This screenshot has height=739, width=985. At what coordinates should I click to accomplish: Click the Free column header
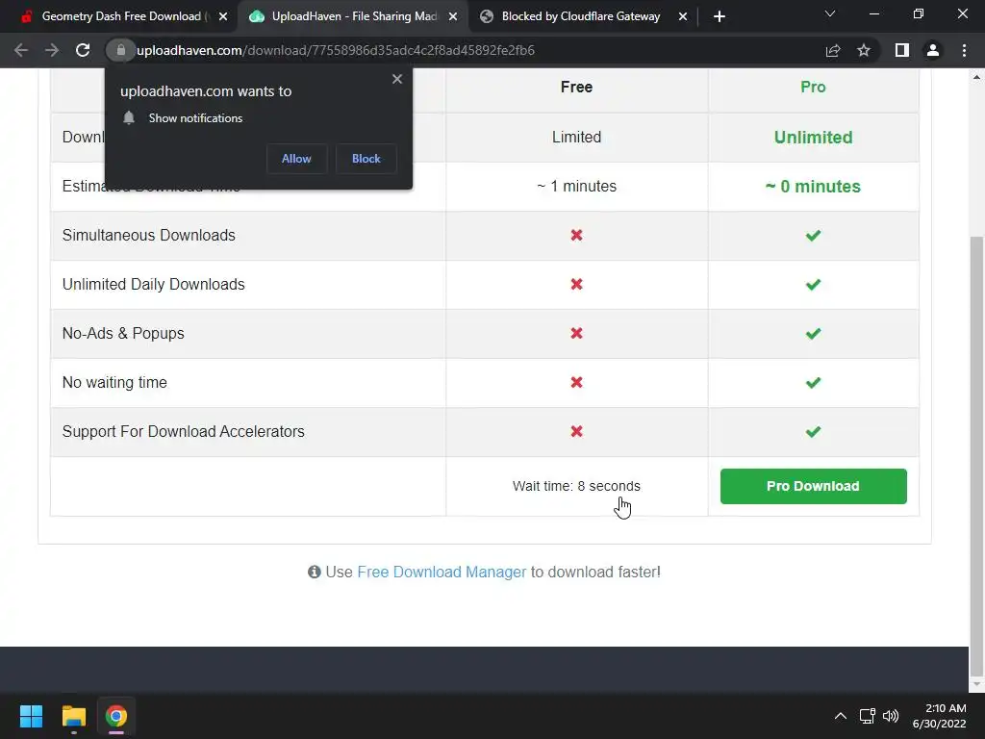577,87
